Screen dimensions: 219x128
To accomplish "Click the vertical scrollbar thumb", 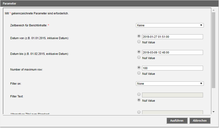I will click(x=213, y=50).
